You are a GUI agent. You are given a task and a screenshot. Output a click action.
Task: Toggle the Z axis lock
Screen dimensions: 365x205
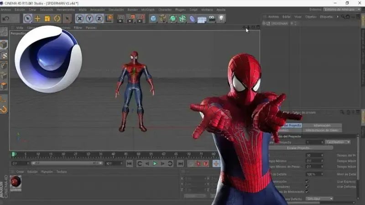(x=99, y=19)
